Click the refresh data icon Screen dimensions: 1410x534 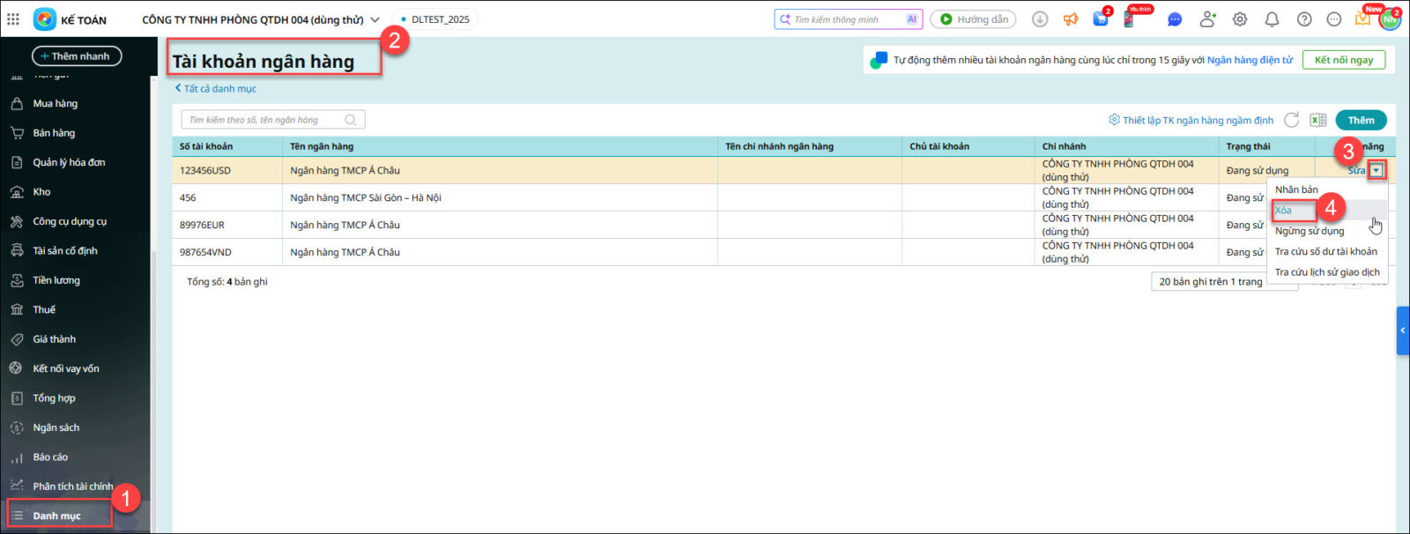coord(1291,120)
